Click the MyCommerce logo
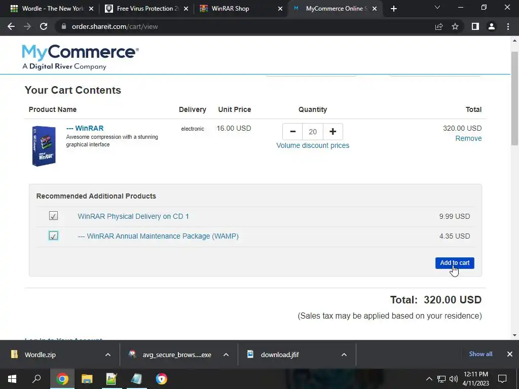The width and height of the screenshot is (519, 389). point(81,57)
